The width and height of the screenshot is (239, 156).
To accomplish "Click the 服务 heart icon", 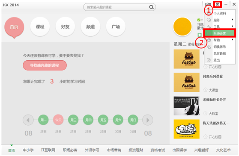I will click(209, 20).
